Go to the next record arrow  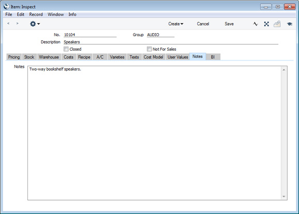18,23
